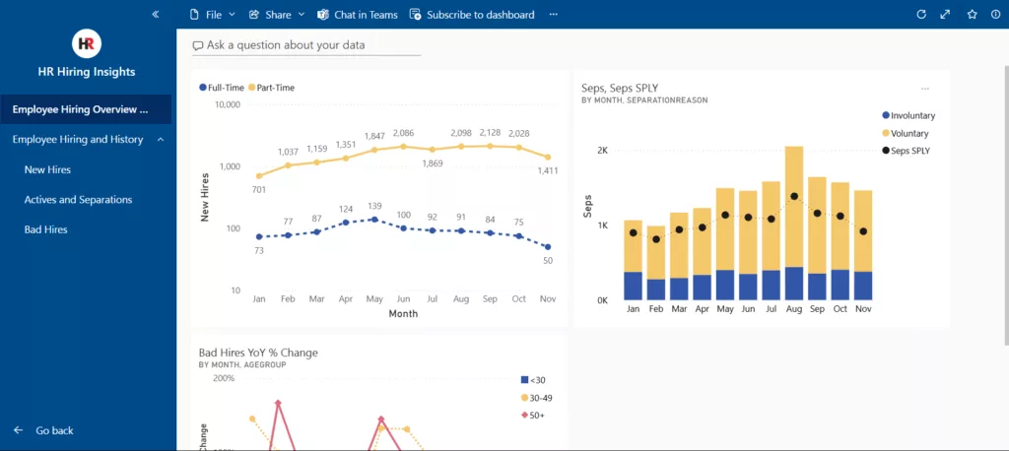The image size is (1009, 451).
Task: Open the File menu
Action: [213, 14]
